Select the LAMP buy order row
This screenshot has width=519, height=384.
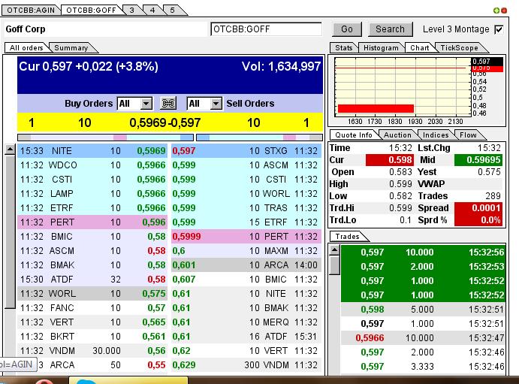click(x=92, y=194)
